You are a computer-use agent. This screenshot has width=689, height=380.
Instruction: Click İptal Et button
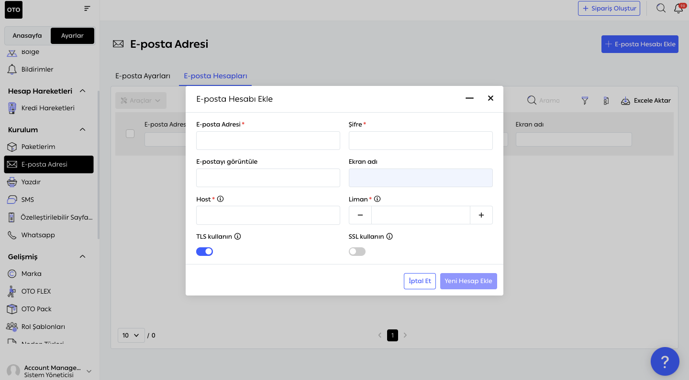pyautogui.click(x=420, y=281)
